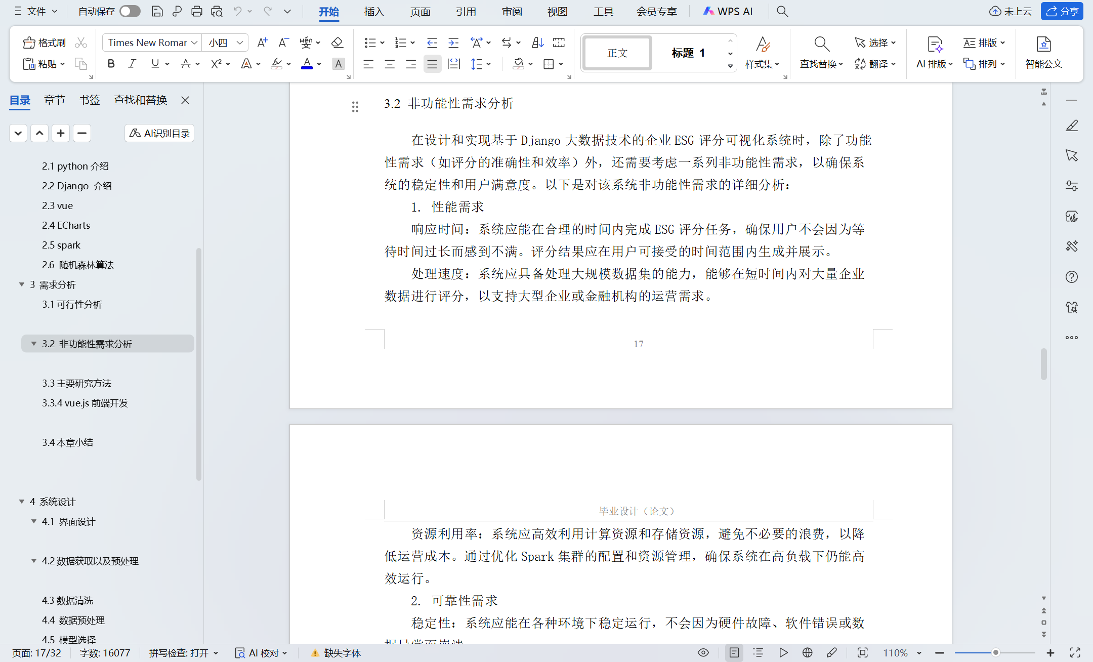Screen dimensions: 1093x662
Task: Click the AI识别目录 button
Action: [x=159, y=133]
